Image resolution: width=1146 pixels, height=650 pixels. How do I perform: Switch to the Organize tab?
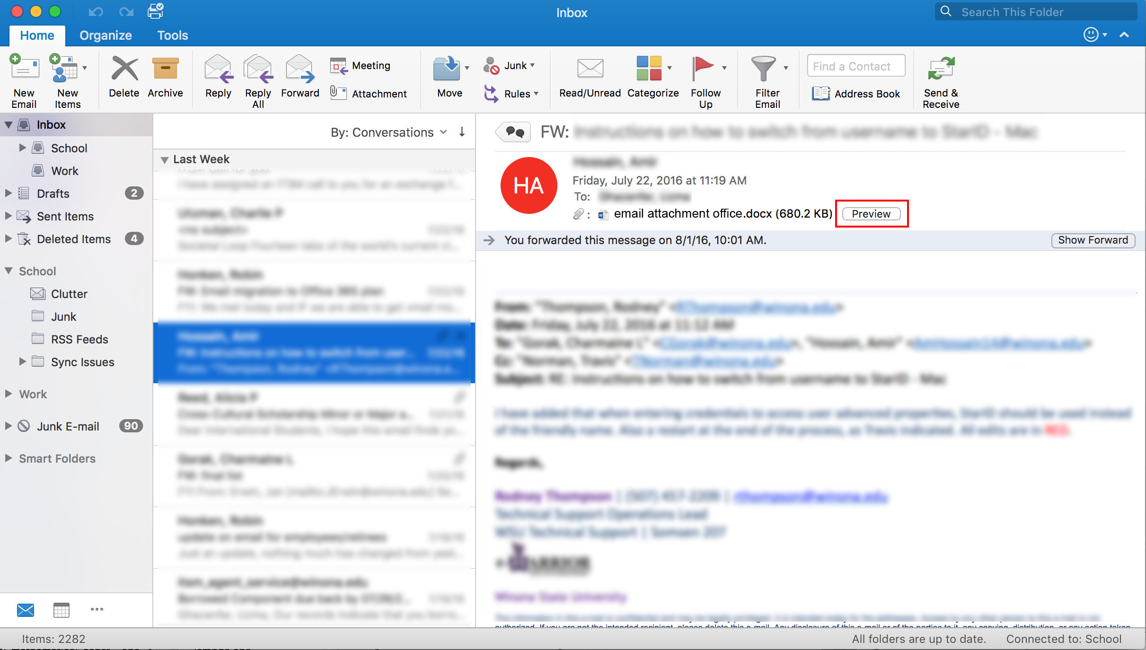106,35
